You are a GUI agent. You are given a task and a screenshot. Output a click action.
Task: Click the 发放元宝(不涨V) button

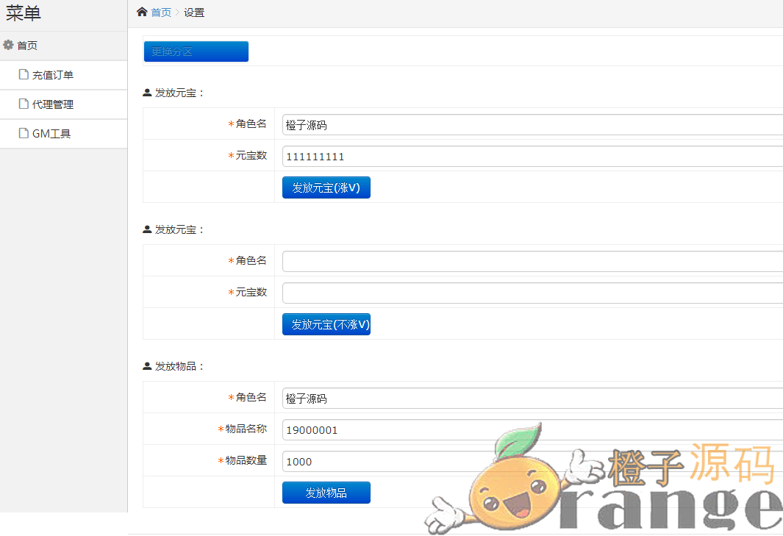point(326,324)
